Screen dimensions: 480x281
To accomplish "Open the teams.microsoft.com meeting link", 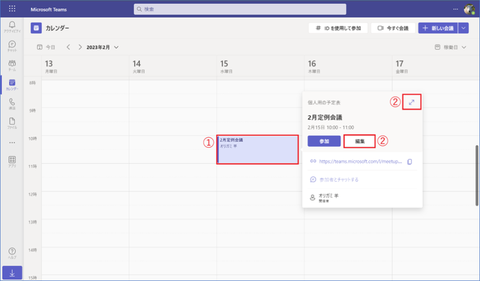I will point(361,162).
